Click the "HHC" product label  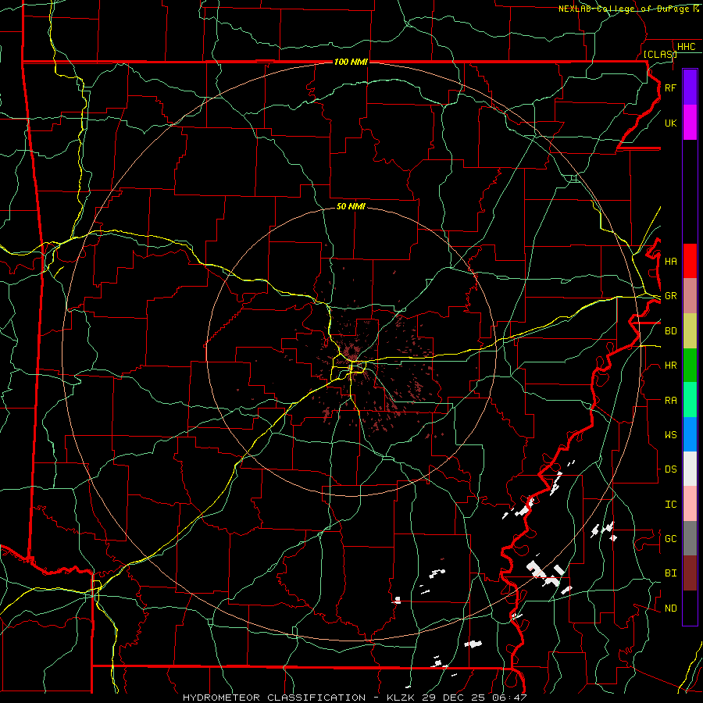point(686,47)
